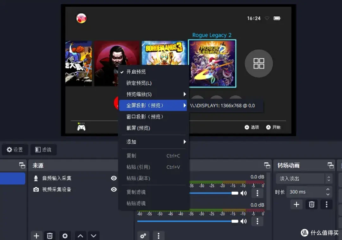Click Borderlands 3 game thumbnail

(164, 53)
